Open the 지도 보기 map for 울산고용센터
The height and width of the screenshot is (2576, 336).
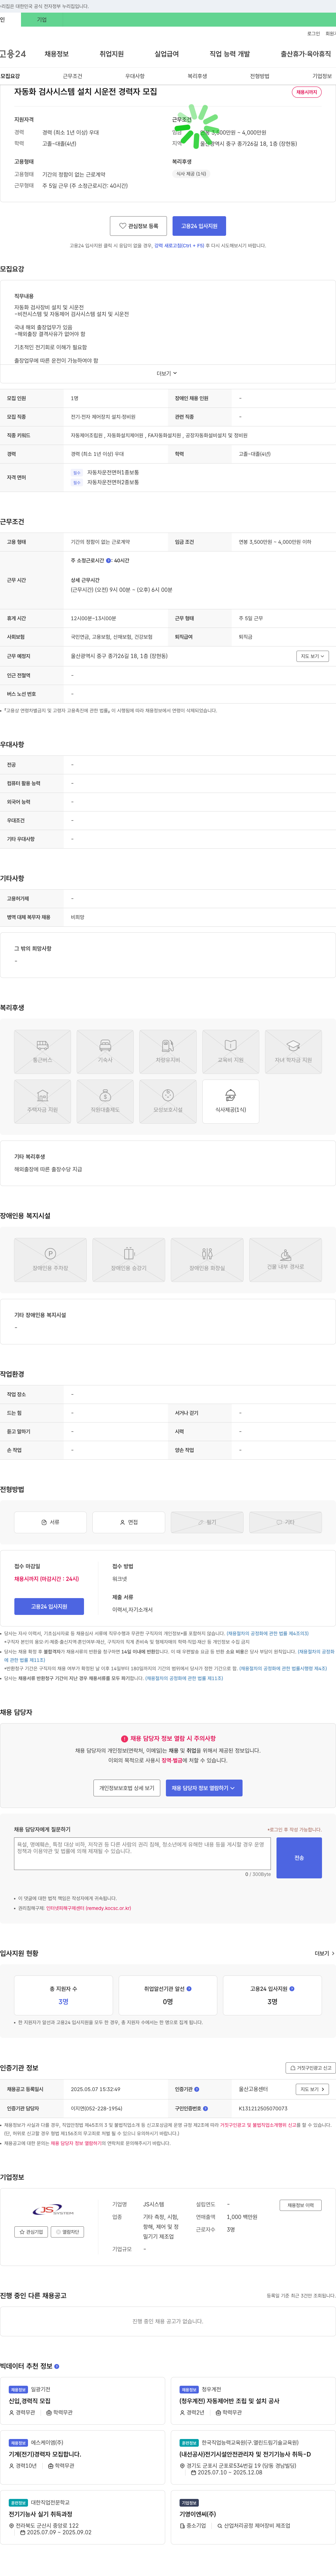click(312, 2089)
